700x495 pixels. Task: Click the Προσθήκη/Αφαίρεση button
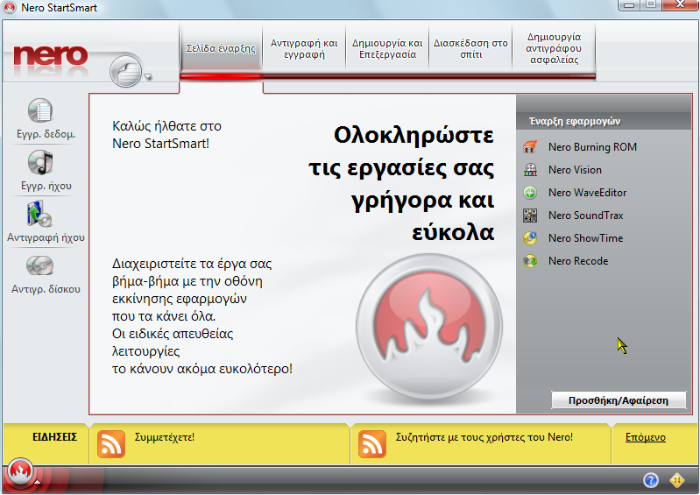click(x=619, y=400)
